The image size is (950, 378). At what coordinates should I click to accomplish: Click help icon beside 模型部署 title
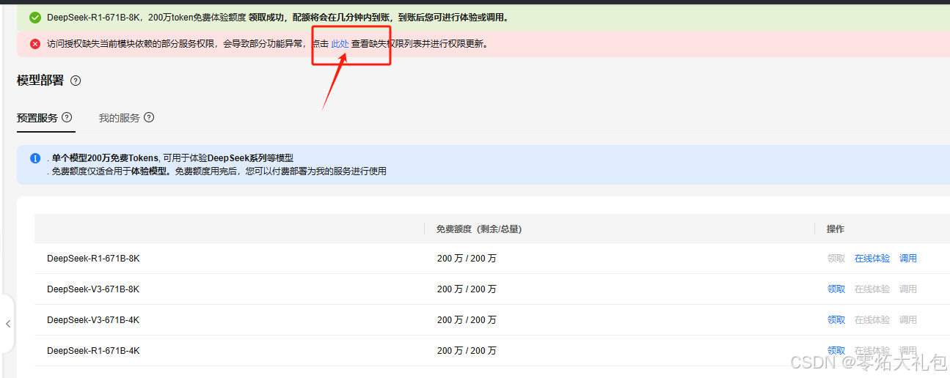(76, 81)
